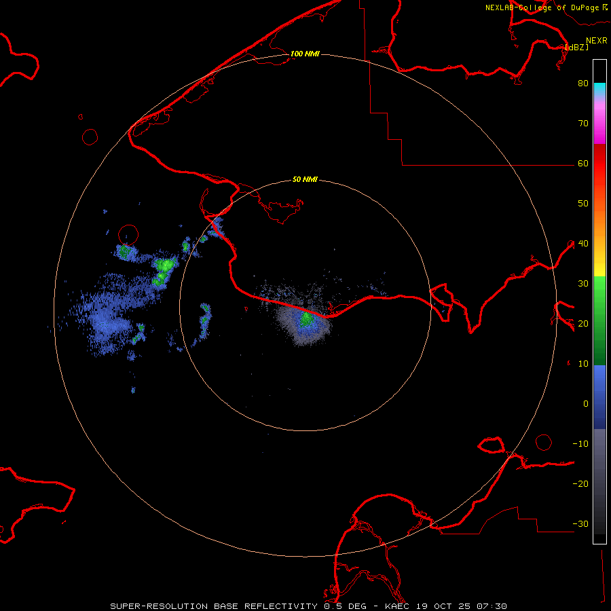Click the "NEXR" label above the color scale
The width and height of the screenshot is (611, 611).
tap(597, 41)
